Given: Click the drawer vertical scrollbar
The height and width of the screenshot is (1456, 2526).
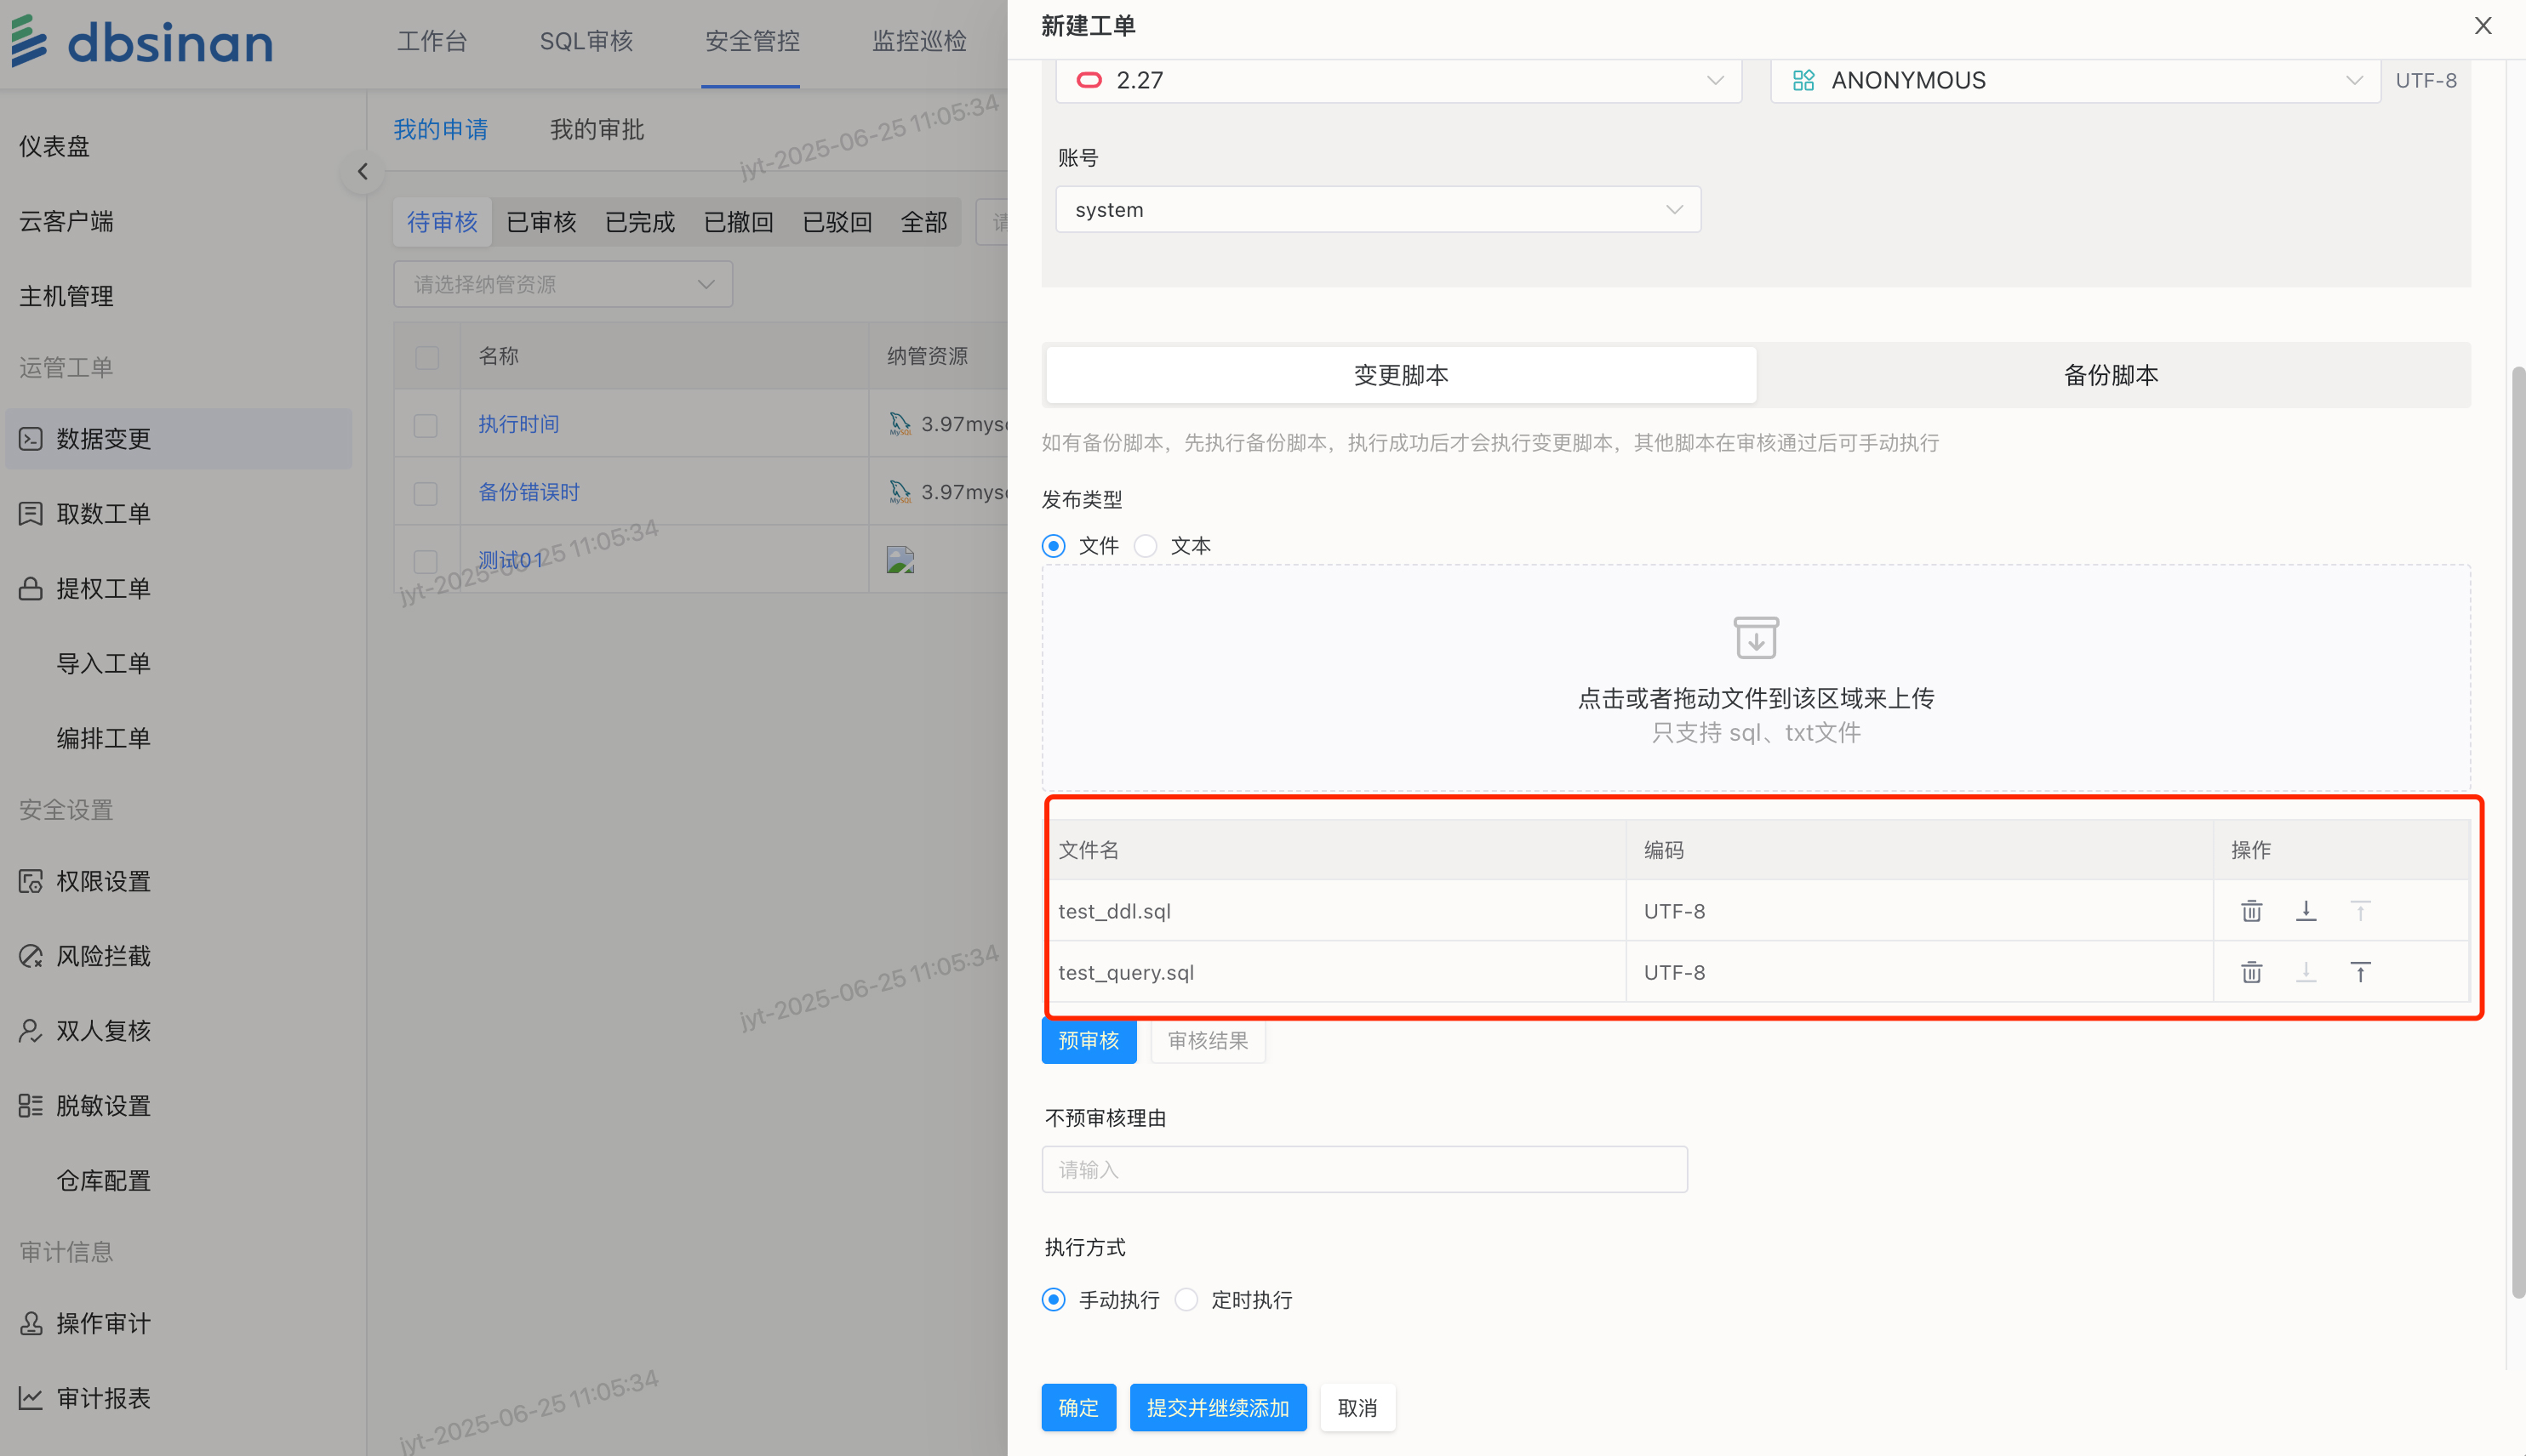Looking at the screenshot, I should 2517,832.
